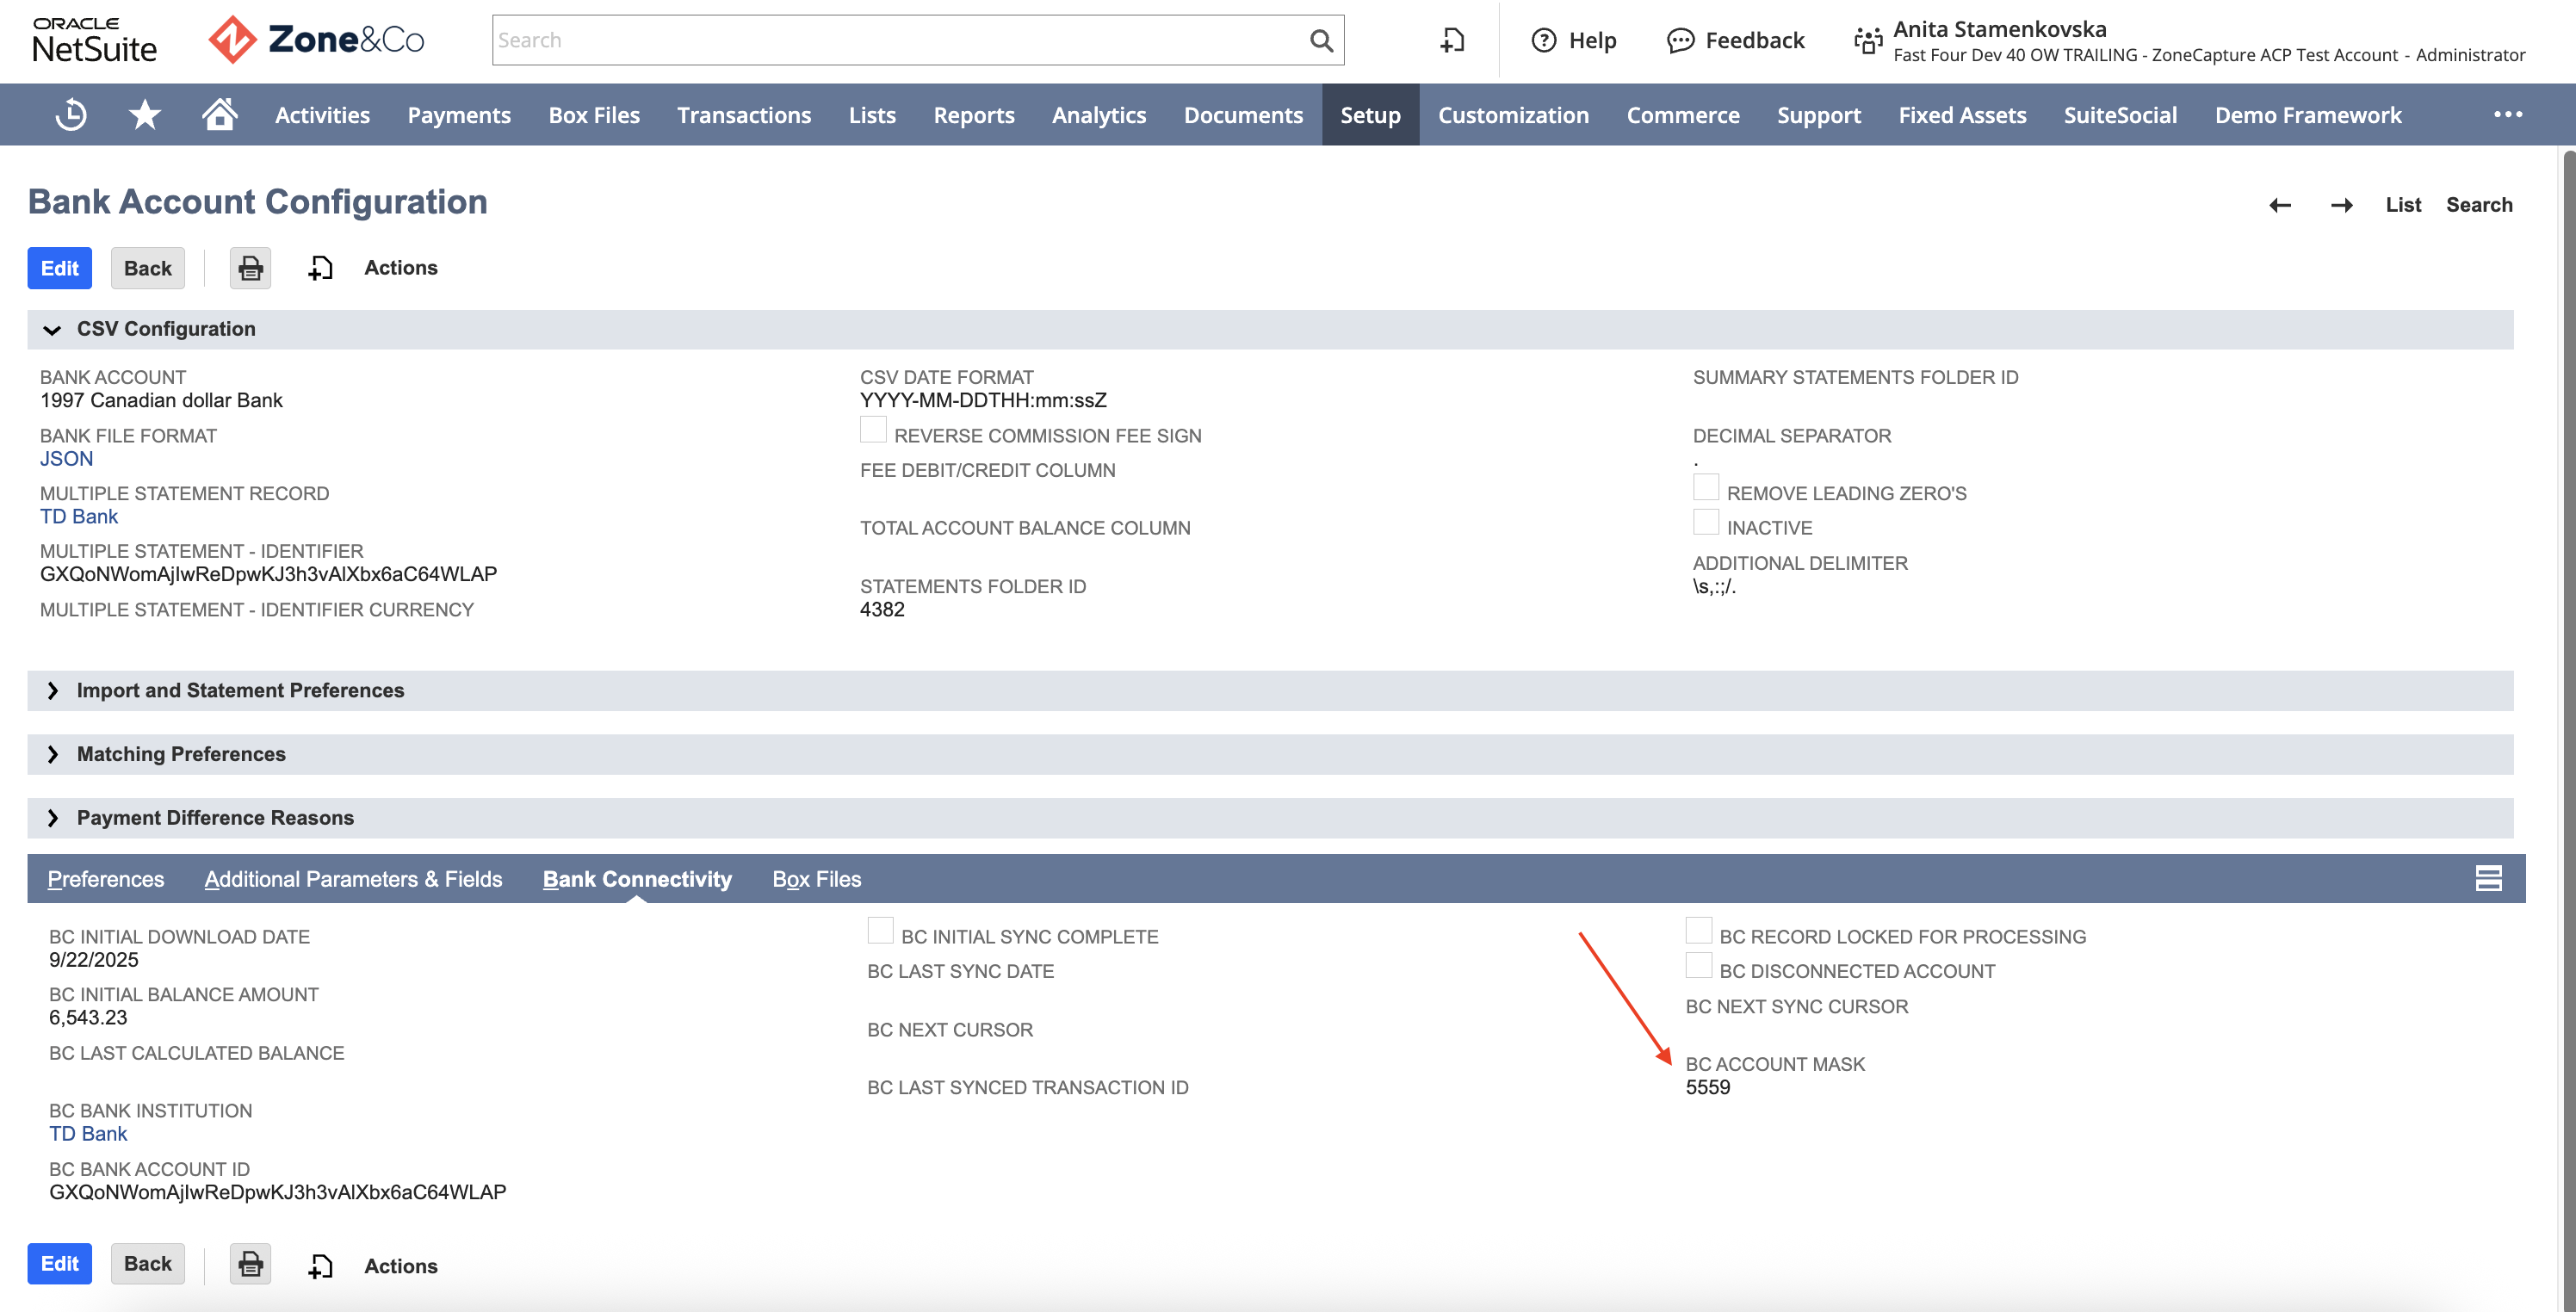
Task: Click the search magnifier icon
Action: click(1321, 40)
